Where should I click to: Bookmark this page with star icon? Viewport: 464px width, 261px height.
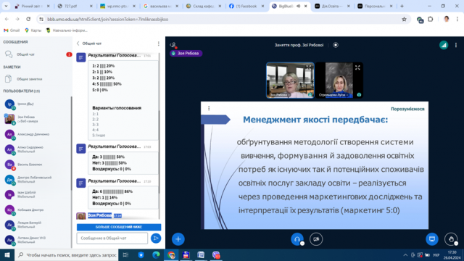pyautogui.click(x=404, y=20)
